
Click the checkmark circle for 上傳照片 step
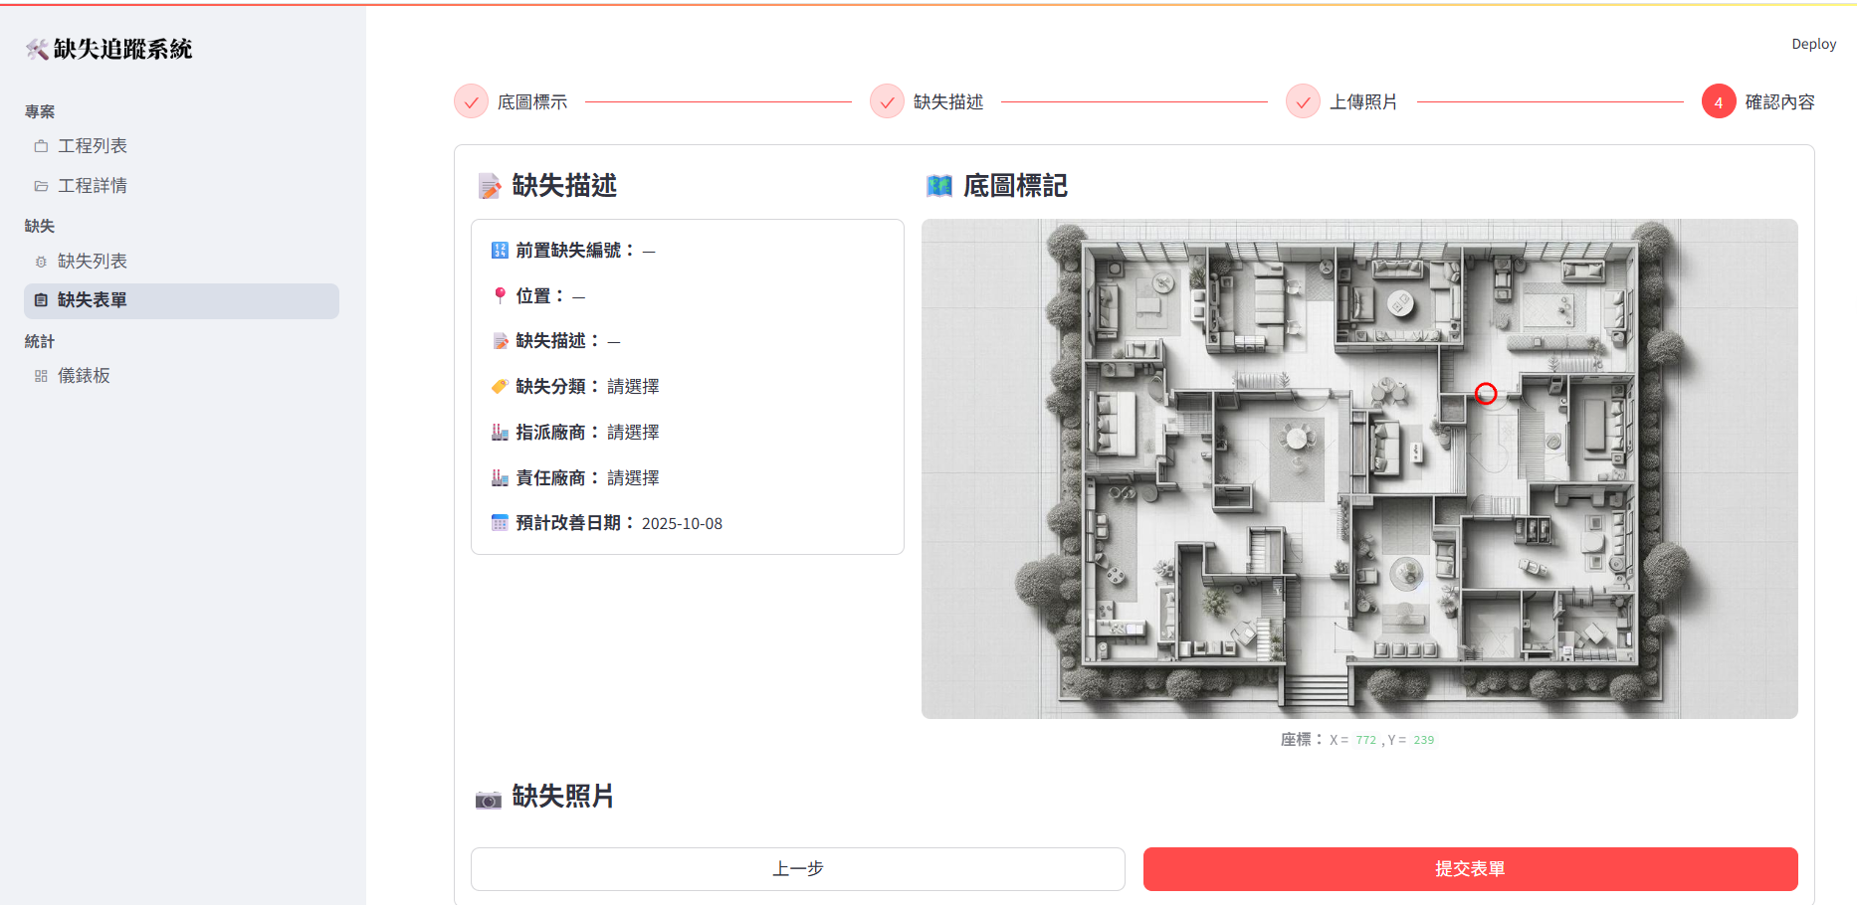click(1303, 101)
